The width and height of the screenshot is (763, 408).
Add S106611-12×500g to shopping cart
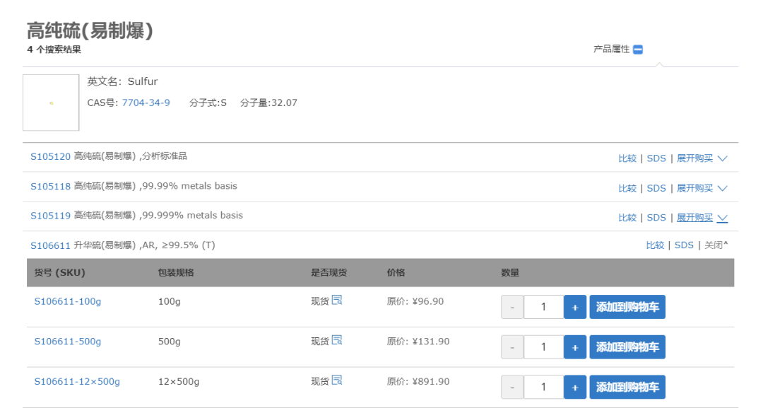coord(627,387)
